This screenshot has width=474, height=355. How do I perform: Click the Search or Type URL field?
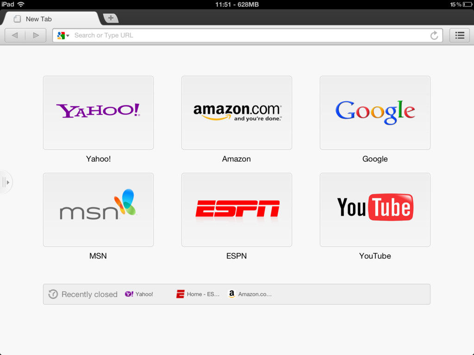(247, 35)
